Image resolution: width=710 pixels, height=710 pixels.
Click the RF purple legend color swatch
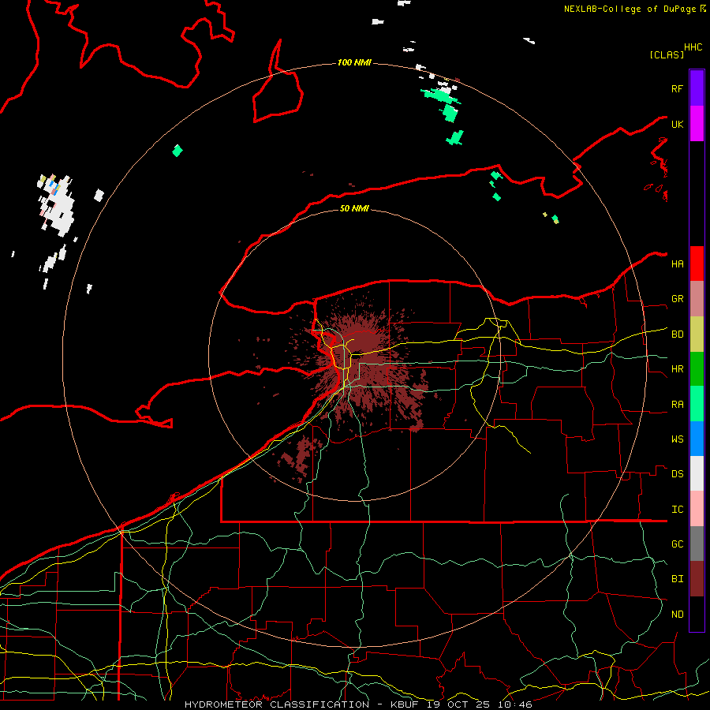[697, 88]
